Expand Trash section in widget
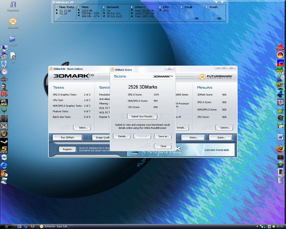Image resolution: width=286 pixels, height=229 pixels. tap(207, 7)
